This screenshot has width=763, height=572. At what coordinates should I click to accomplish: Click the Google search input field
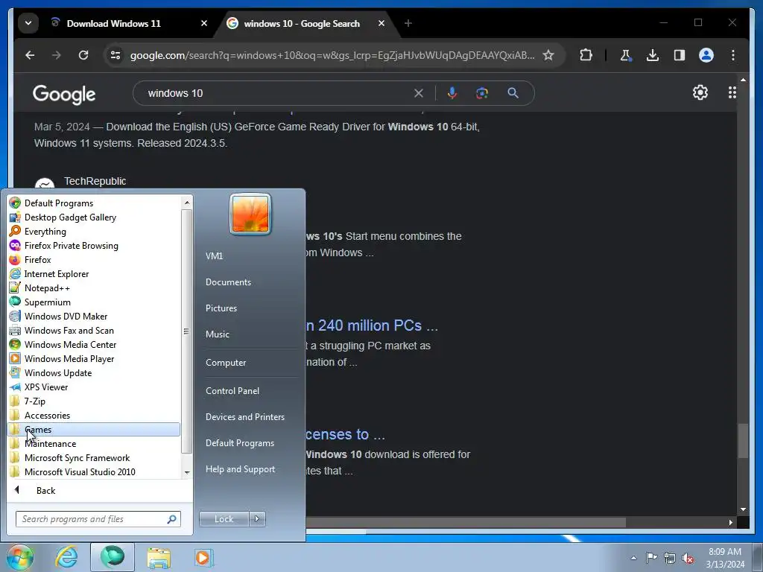tap(277, 93)
